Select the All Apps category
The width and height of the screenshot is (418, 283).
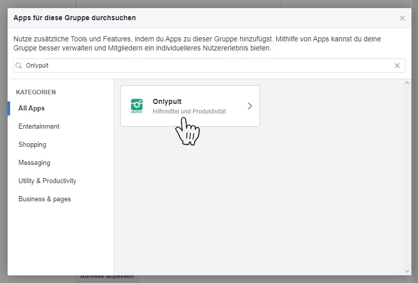pyautogui.click(x=31, y=108)
